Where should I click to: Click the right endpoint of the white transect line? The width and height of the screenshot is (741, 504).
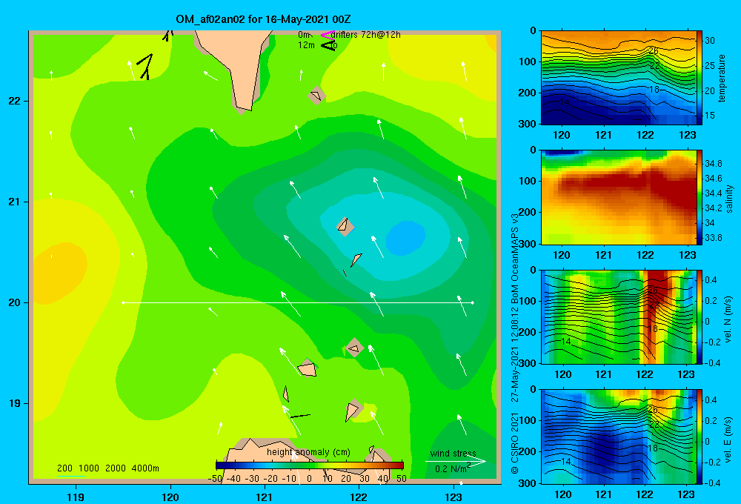coord(473,302)
